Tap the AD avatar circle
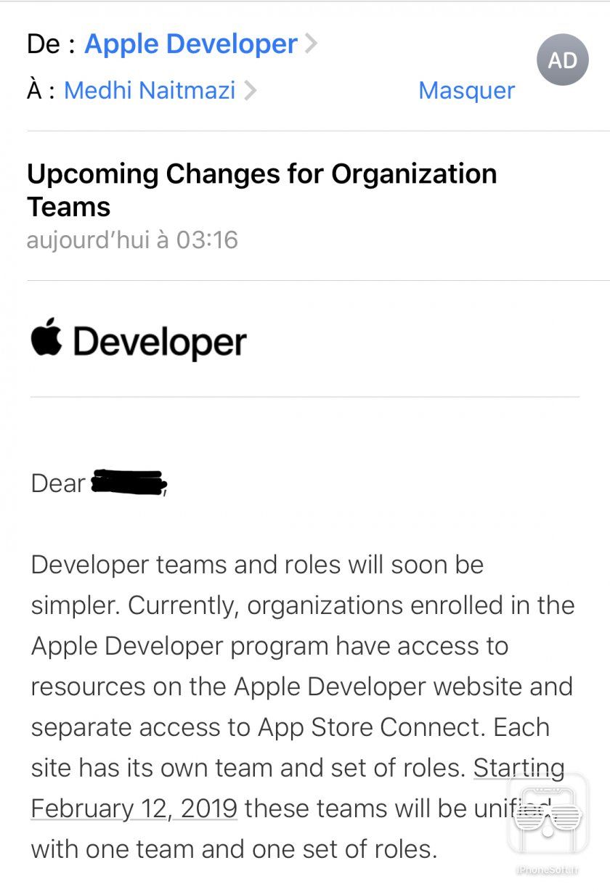 pyautogui.click(x=563, y=60)
